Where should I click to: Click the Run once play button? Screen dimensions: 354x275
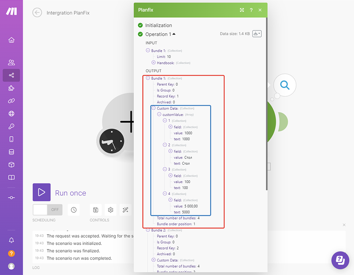pos(41,192)
